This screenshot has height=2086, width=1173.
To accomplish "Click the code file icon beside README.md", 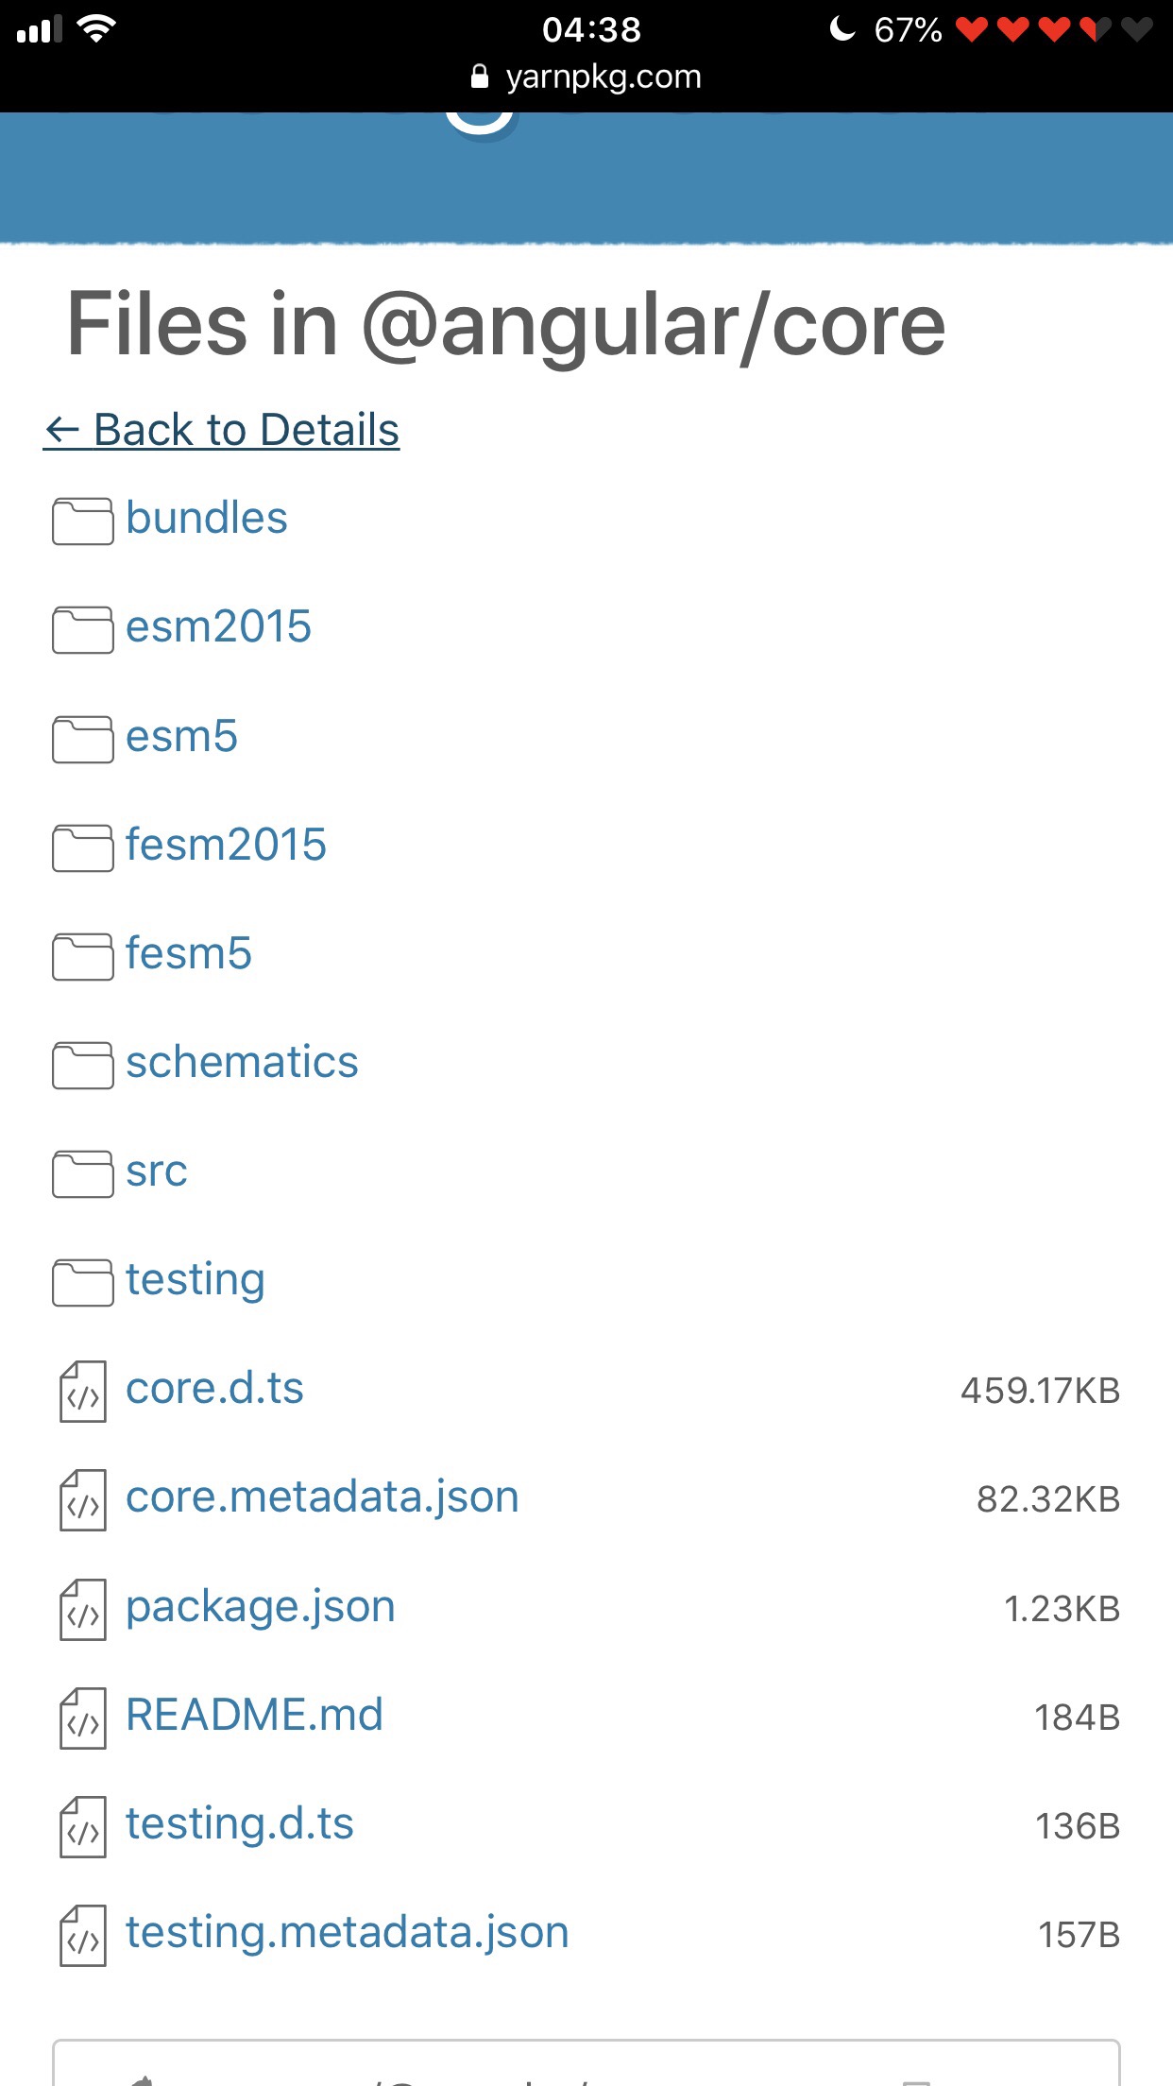I will 82,1718.
